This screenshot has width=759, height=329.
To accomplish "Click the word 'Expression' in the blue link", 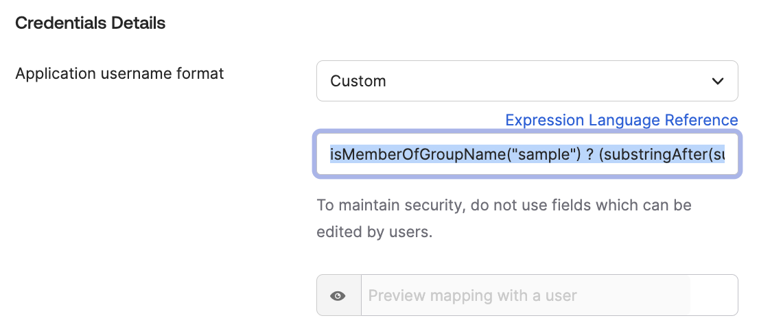I will (x=544, y=120).
